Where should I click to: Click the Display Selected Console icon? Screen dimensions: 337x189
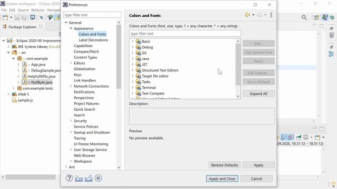click(x=305, y=137)
